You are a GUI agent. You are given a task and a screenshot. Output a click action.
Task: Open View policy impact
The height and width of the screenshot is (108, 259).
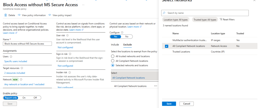60,15
